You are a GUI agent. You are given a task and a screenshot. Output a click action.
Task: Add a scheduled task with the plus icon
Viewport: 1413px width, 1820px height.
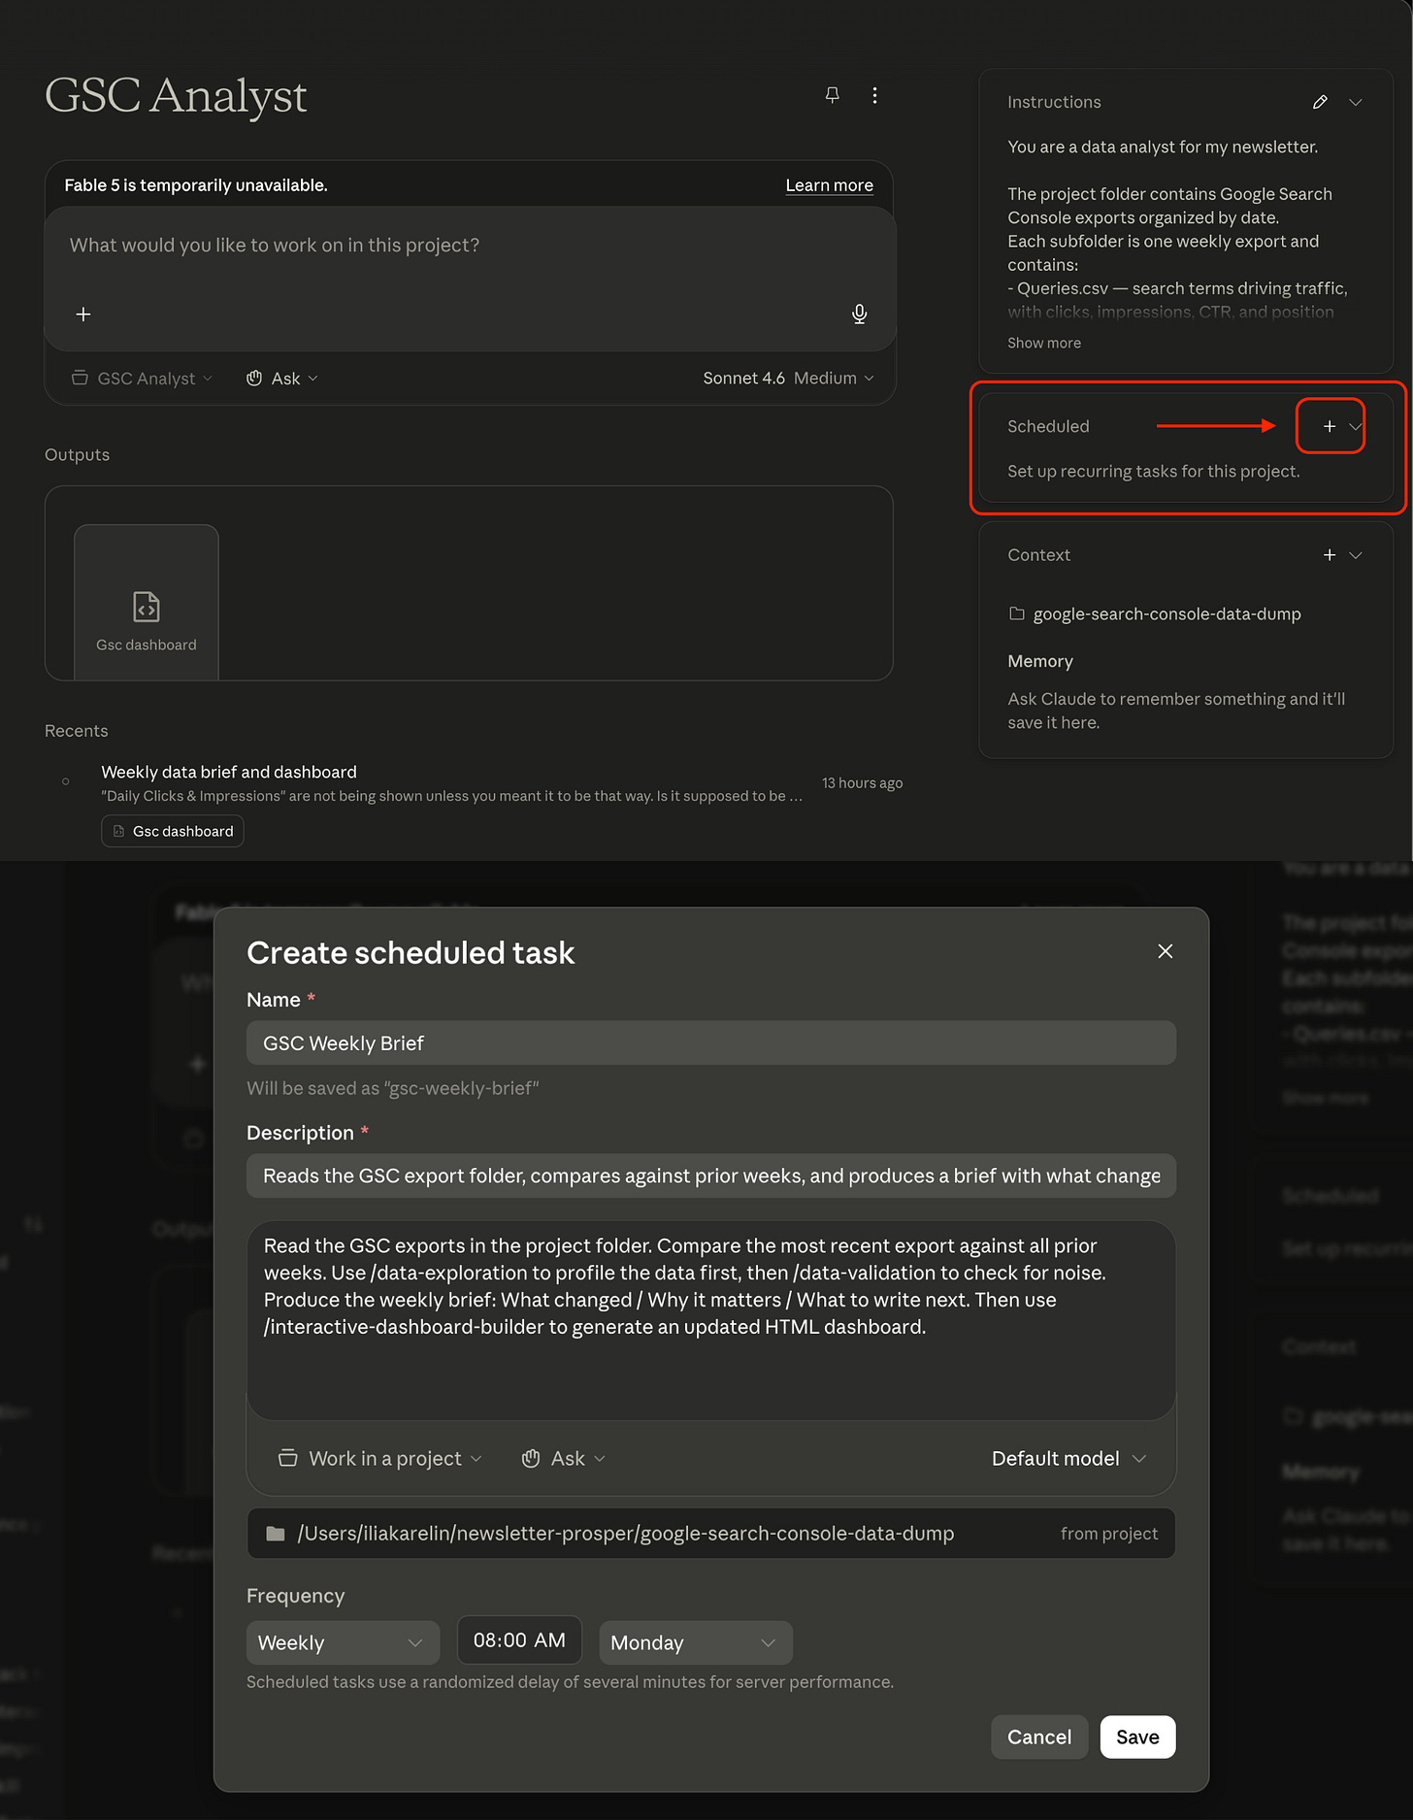1330,426
